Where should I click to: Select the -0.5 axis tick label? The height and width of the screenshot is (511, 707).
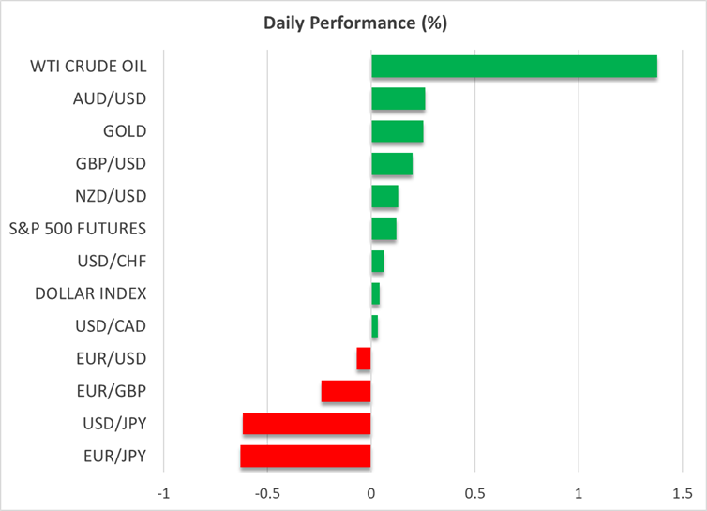pos(267,493)
